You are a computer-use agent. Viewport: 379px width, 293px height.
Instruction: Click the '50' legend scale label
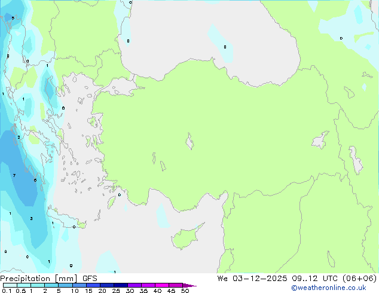[x=185, y=291]
